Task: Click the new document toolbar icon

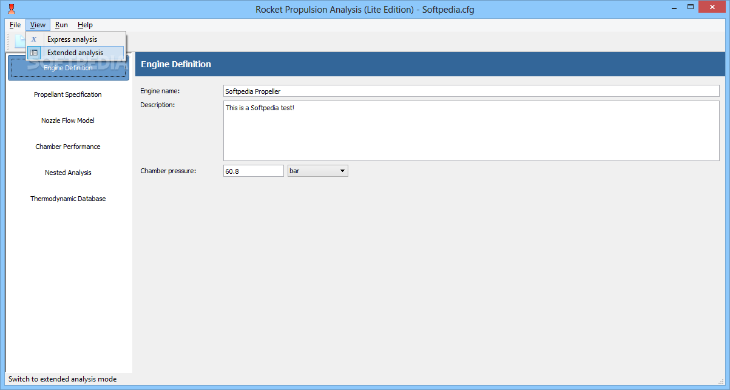Action: pos(19,42)
